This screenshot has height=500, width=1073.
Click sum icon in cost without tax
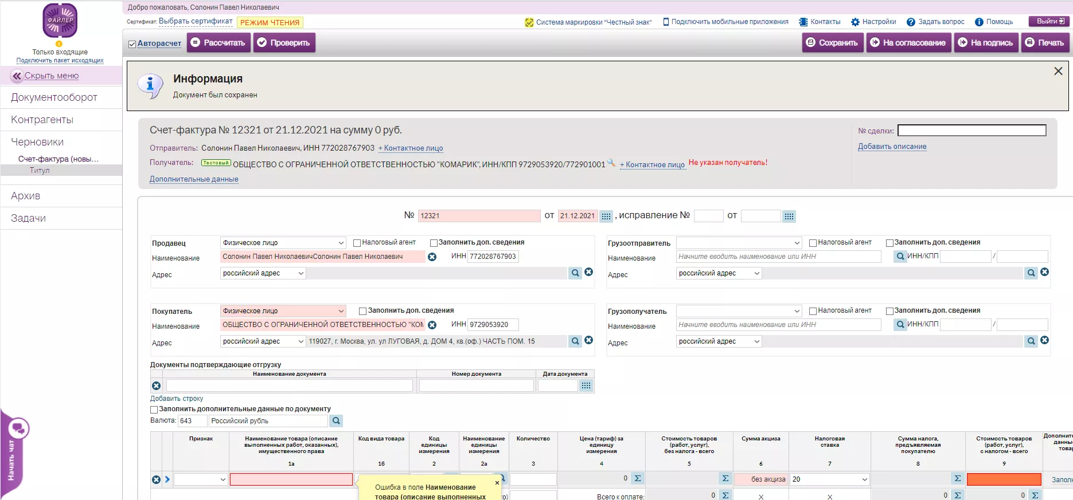pos(725,479)
